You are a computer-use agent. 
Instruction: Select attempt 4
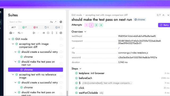[101, 25]
